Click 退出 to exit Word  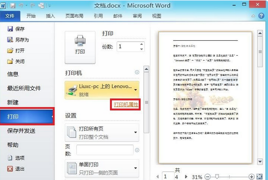16,169
